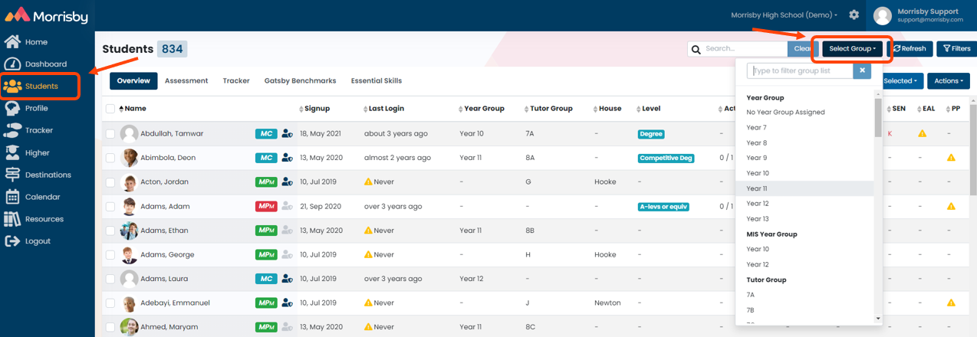Open the Filters button
This screenshot has height=337, width=977.
pos(956,49)
